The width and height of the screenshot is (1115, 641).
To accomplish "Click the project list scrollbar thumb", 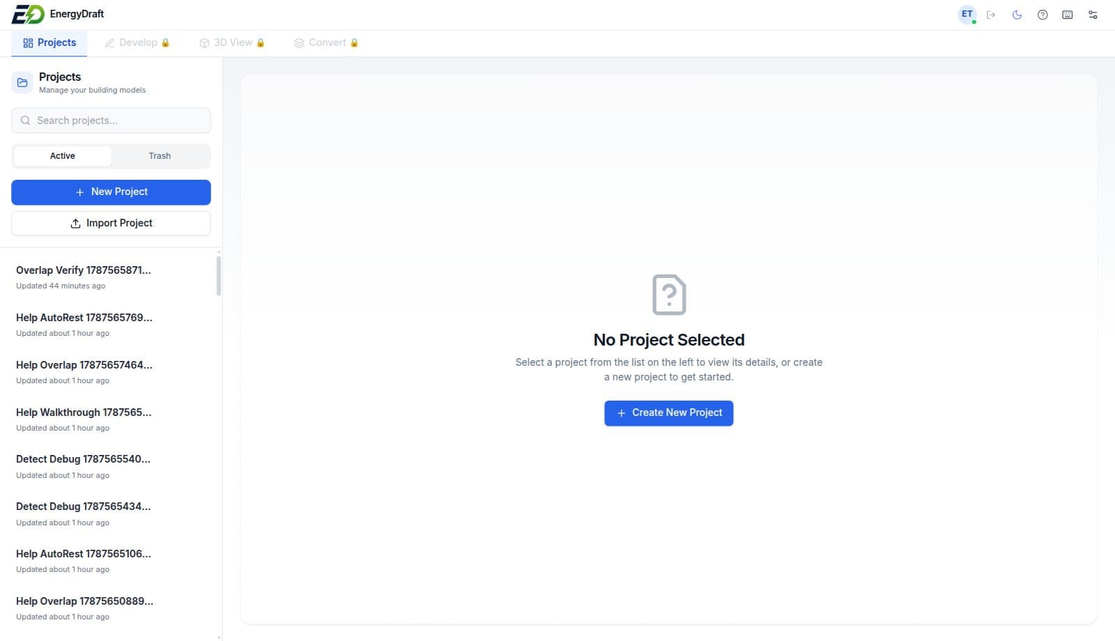I will [x=219, y=276].
